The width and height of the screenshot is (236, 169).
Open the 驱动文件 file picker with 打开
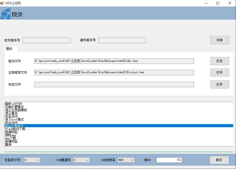pos(220,61)
